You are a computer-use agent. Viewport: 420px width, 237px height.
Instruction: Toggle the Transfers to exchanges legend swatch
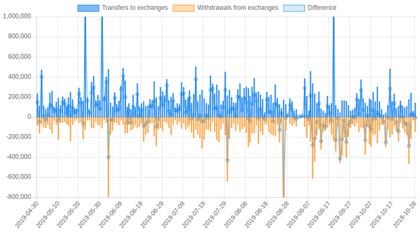(x=88, y=8)
